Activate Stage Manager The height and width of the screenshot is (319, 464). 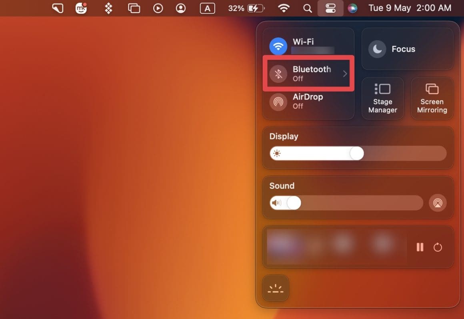point(382,98)
